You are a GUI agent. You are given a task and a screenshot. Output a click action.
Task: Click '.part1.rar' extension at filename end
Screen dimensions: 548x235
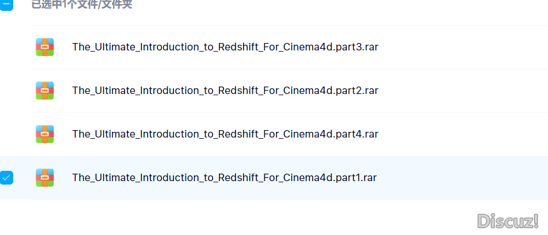pos(354,178)
